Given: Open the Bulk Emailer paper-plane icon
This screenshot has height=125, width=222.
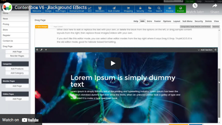Looking at the screenshot, I should tap(114, 8).
